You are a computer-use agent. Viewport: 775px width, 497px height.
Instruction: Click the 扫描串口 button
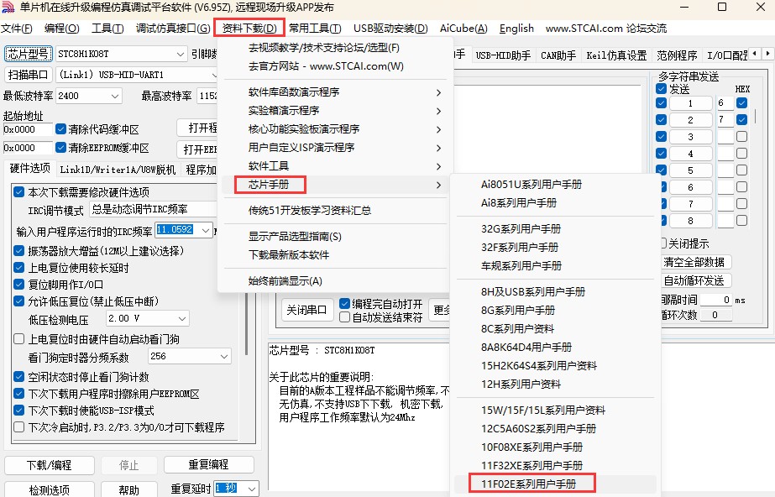pos(29,75)
